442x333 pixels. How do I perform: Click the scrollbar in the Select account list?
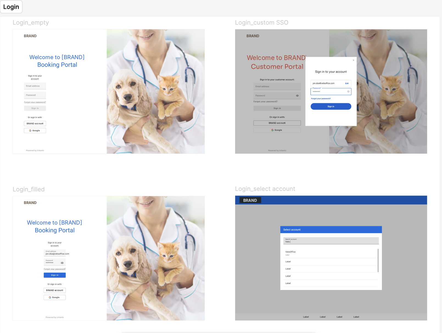coord(378,260)
